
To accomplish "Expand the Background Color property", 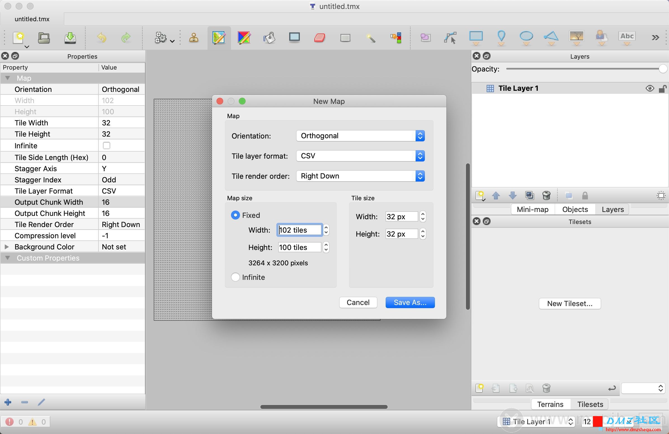I will tap(7, 247).
